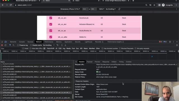Open the Preview tab of request

tap(97, 62)
